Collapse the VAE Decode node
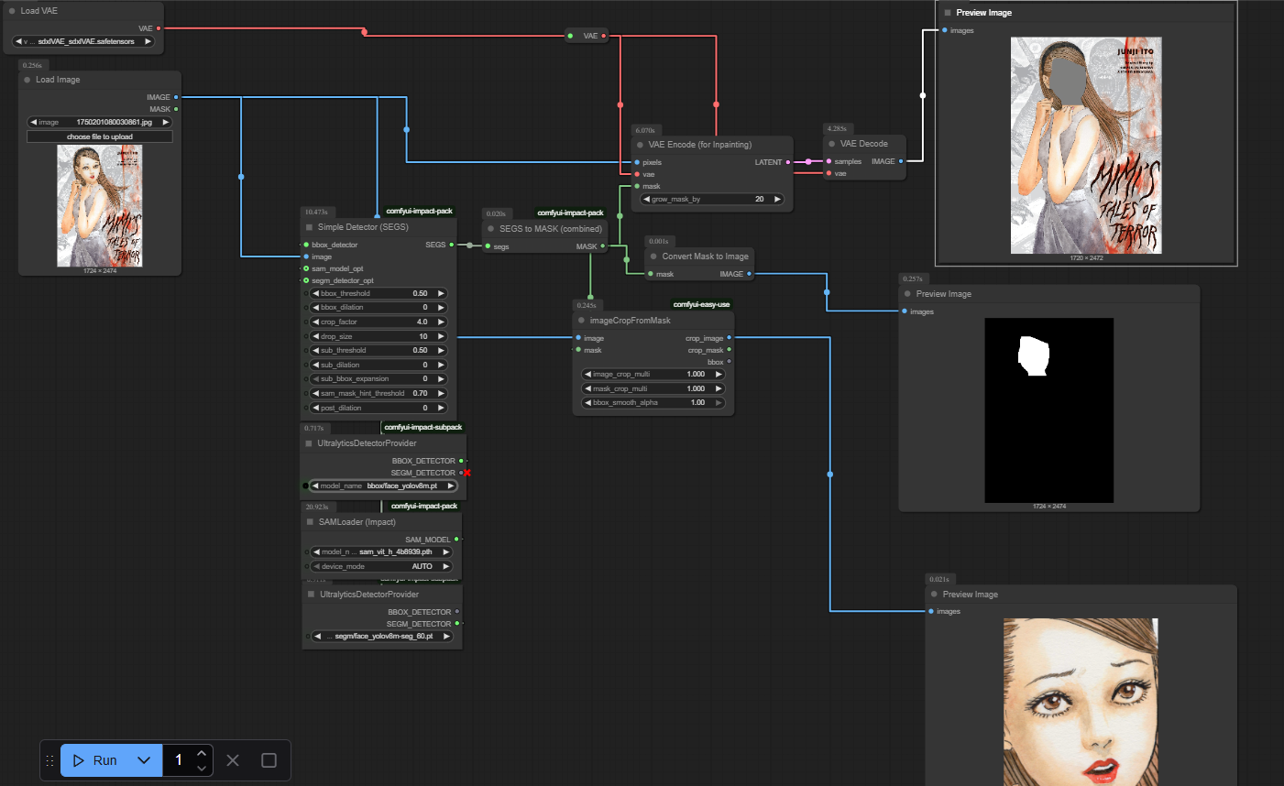This screenshot has width=1284, height=786. click(x=832, y=144)
